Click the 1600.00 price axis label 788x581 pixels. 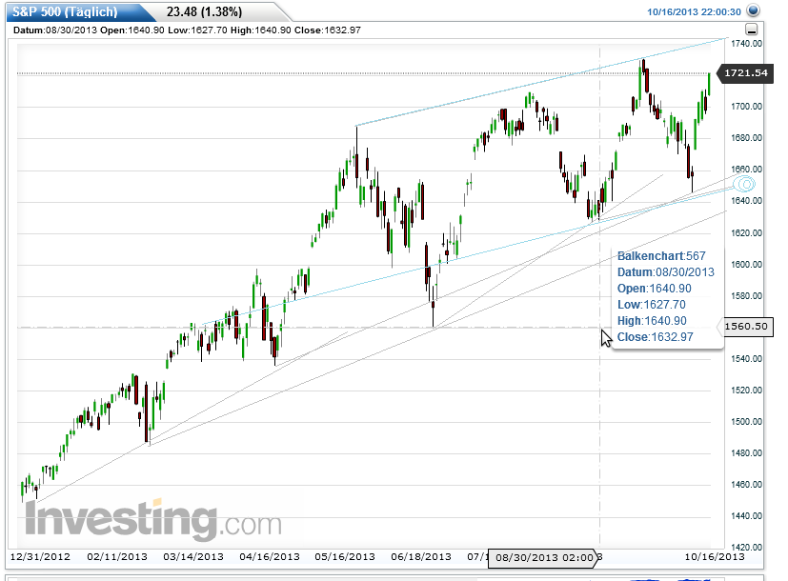(x=746, y=265)
